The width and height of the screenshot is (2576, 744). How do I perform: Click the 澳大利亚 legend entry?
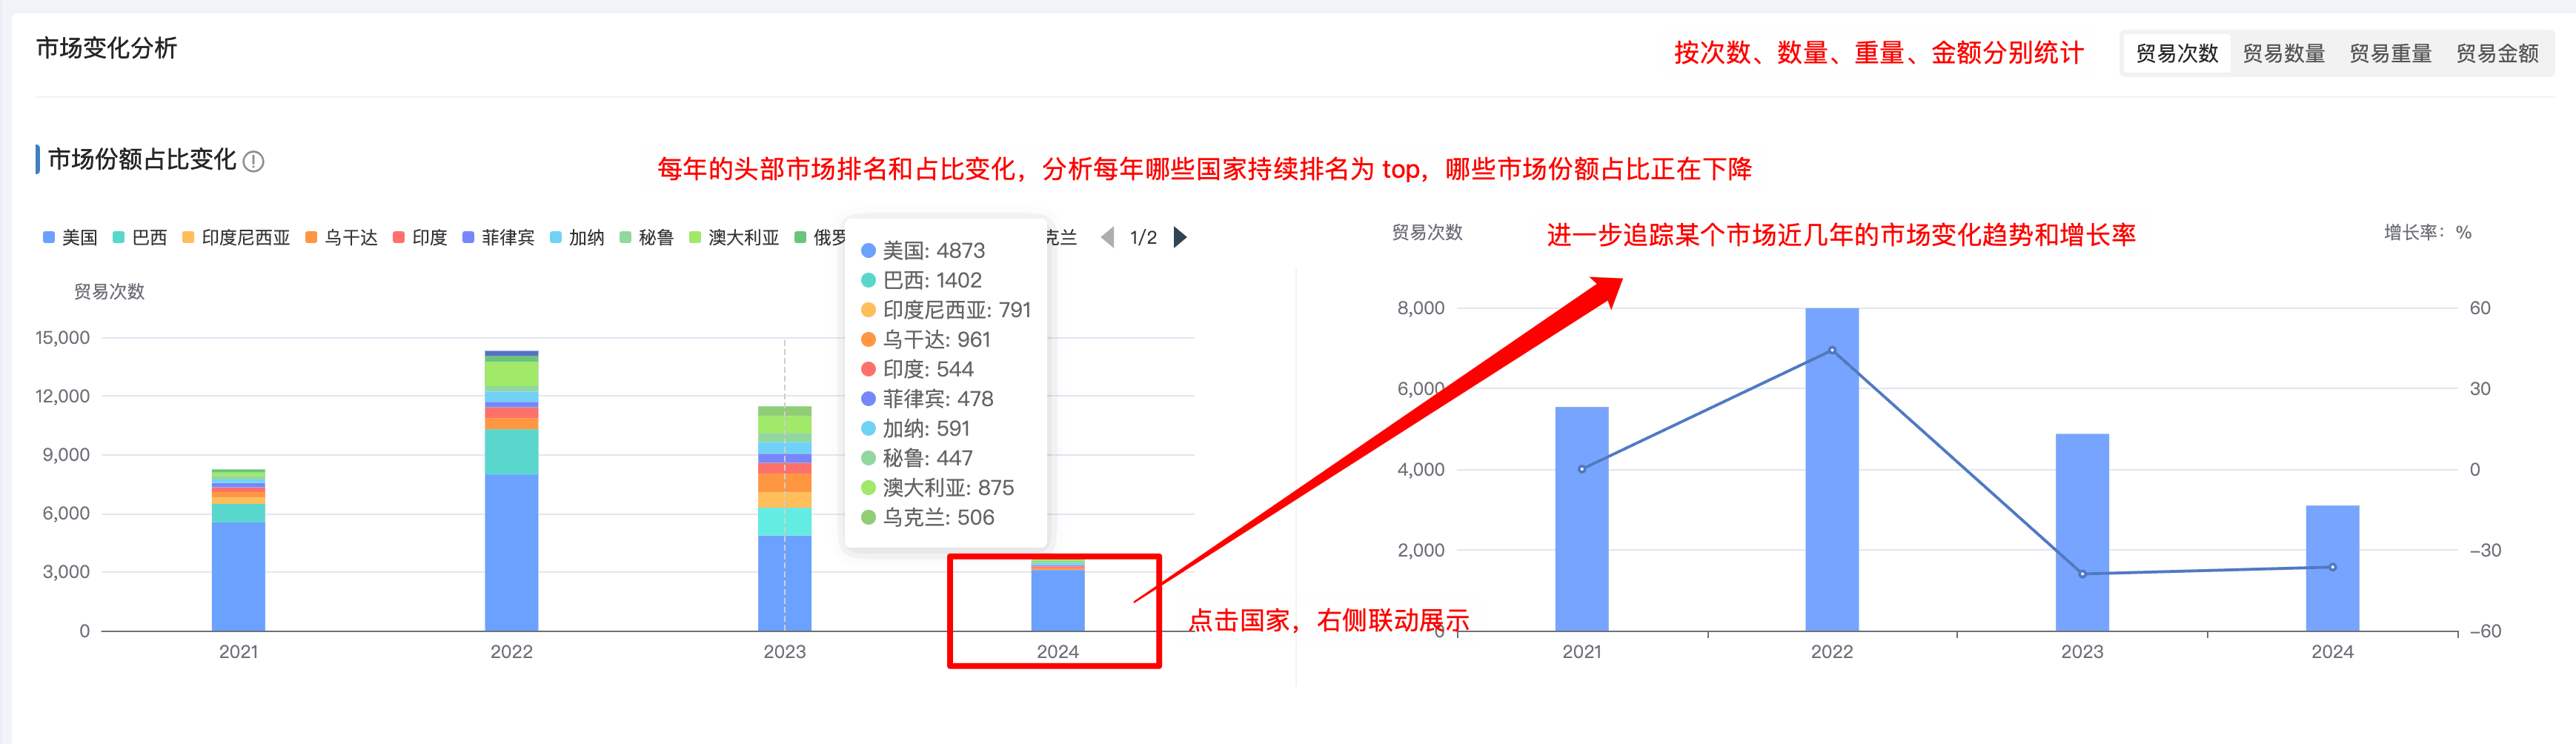tap(734, 237)
